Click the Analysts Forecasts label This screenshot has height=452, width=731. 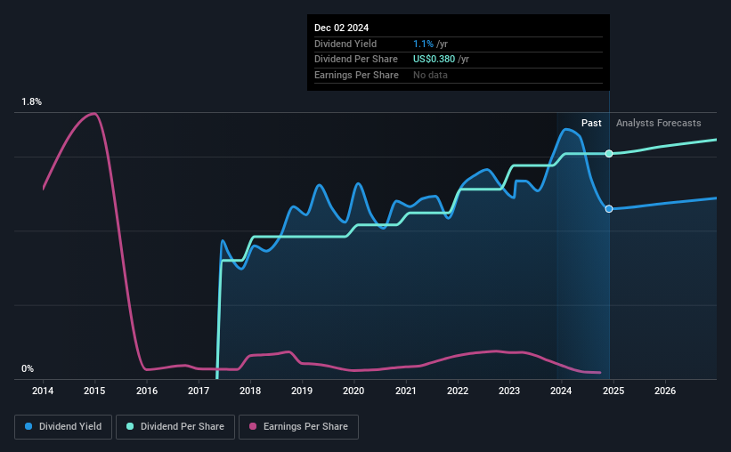(x=658, y=123)
